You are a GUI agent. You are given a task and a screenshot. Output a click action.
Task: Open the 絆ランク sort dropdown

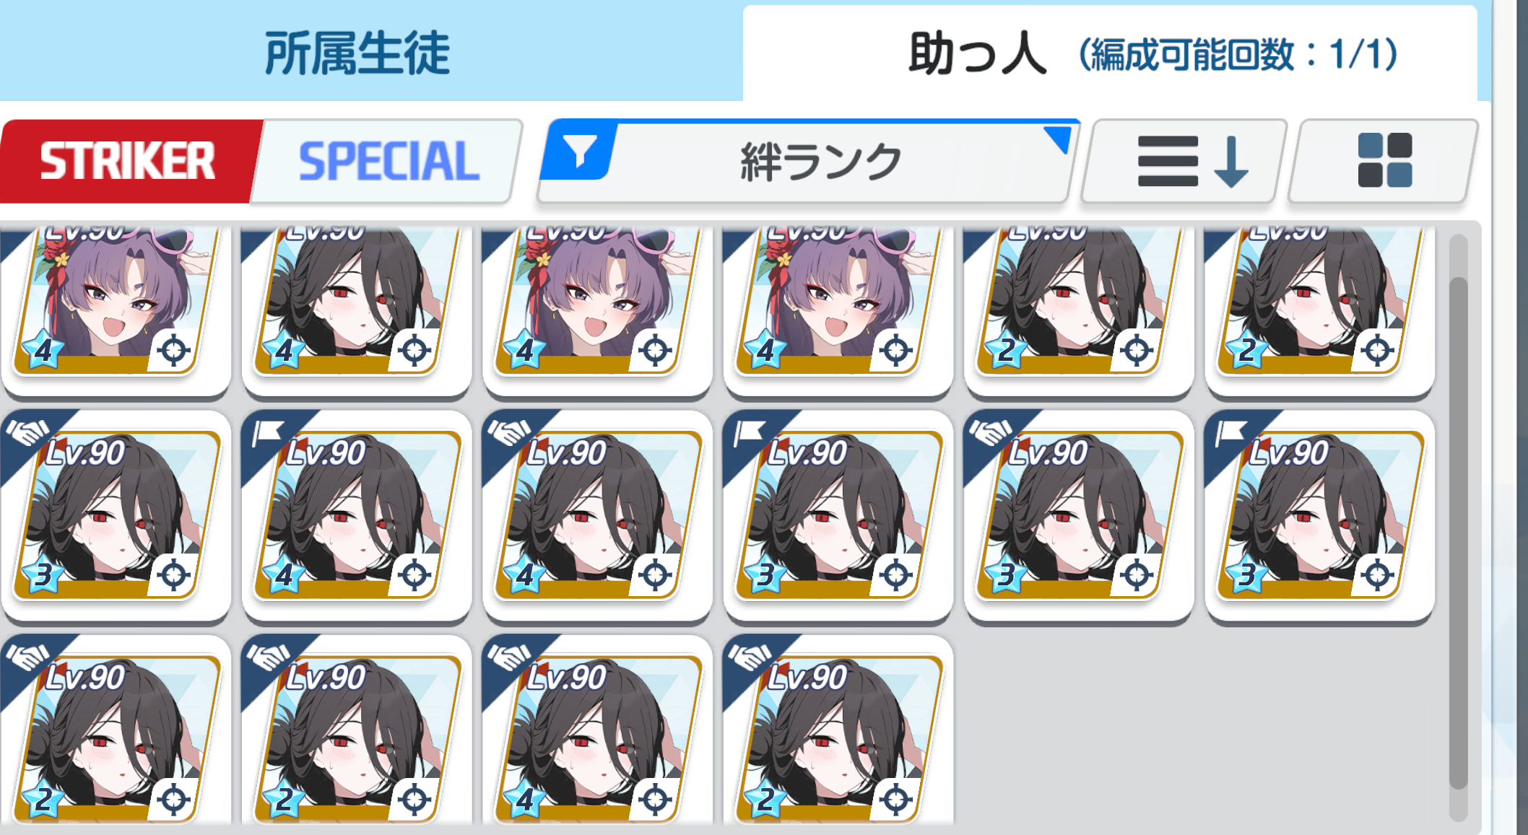tap(807, 161)
